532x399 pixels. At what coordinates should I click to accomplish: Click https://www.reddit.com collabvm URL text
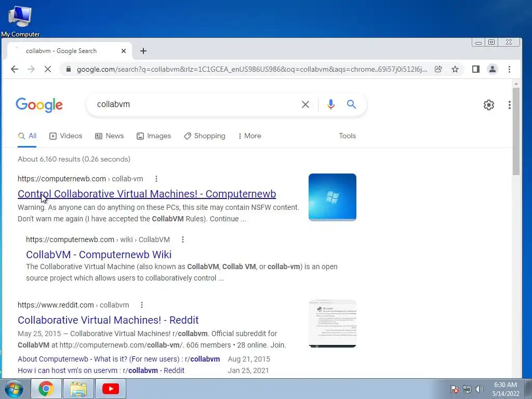(73, 305)
